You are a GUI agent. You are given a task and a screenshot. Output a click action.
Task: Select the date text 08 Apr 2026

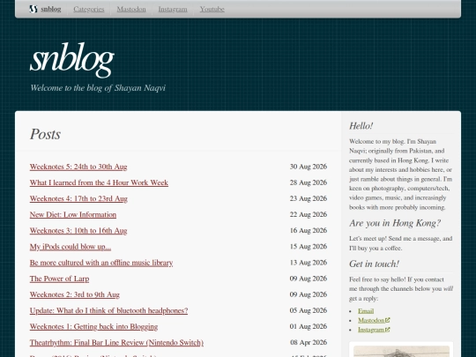pyautogui.click(x=309, y=342)
